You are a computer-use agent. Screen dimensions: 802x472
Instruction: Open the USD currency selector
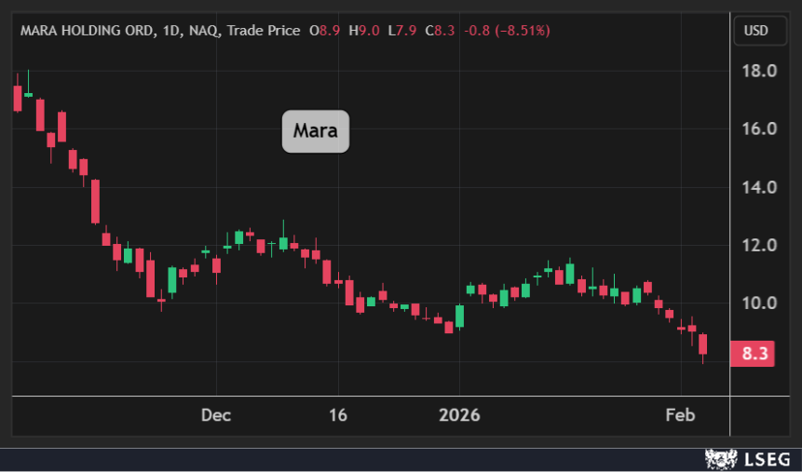[x=755, y=31]
